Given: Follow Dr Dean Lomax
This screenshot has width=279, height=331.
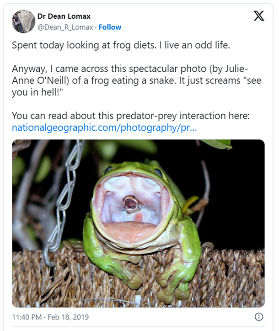Looking at the screenshot, I should 111,27.
